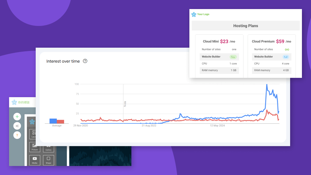Click the infinity icon for Cloud Premium sites
This screenshot has width=311, height=175.
click(x=286, y=49)
